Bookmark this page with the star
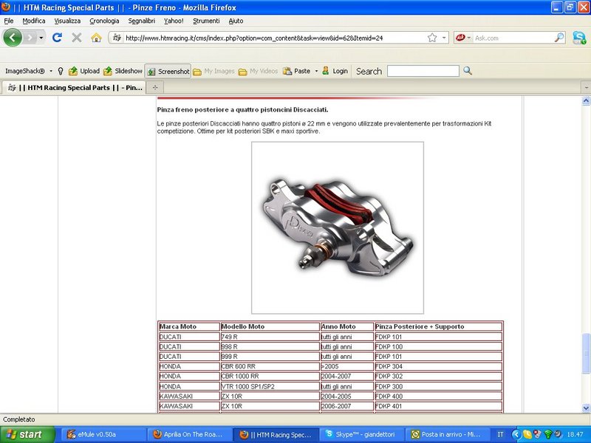 tap(432, 38)
